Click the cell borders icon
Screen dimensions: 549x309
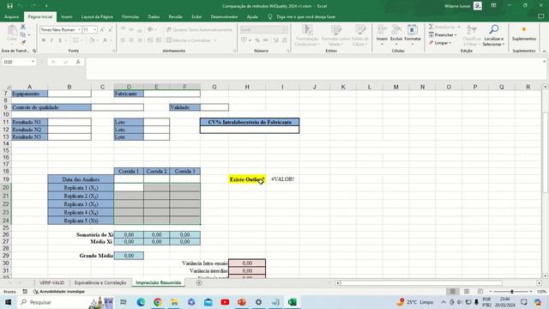coord(75,40)
